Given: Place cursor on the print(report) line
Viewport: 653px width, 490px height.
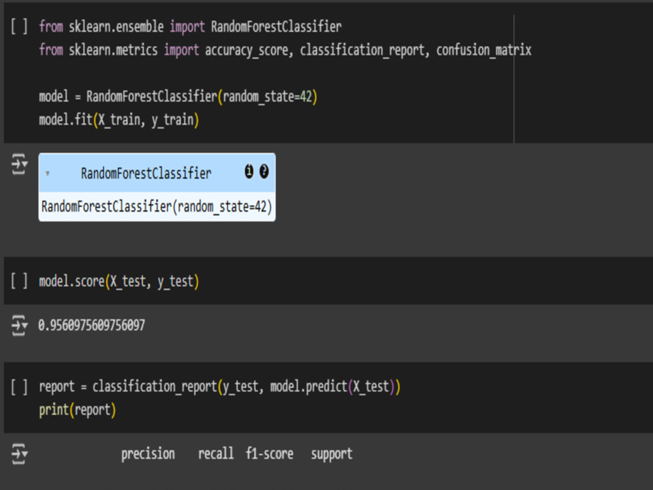Looking at the screenshot, I should coord(78,410).
